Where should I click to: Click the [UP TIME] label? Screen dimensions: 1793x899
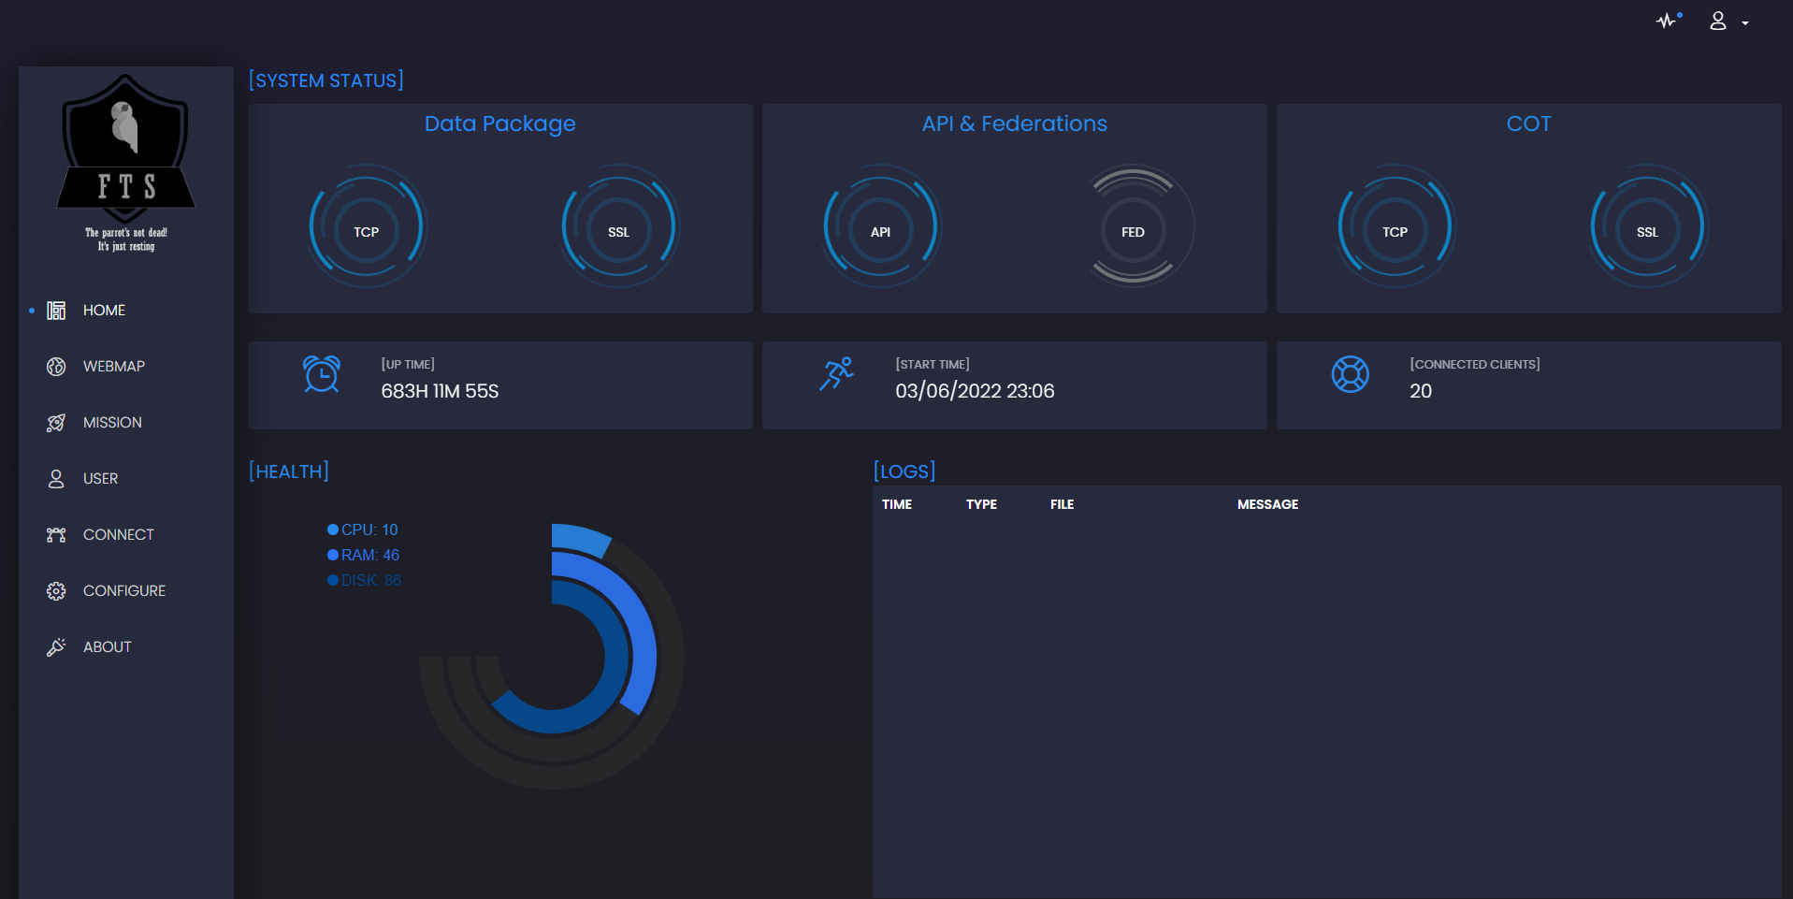click(x=408, y=364)
